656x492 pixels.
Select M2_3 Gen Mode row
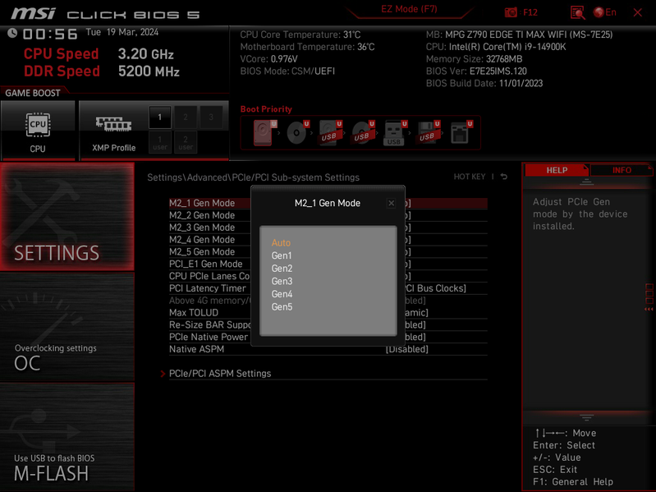(328, 228)
